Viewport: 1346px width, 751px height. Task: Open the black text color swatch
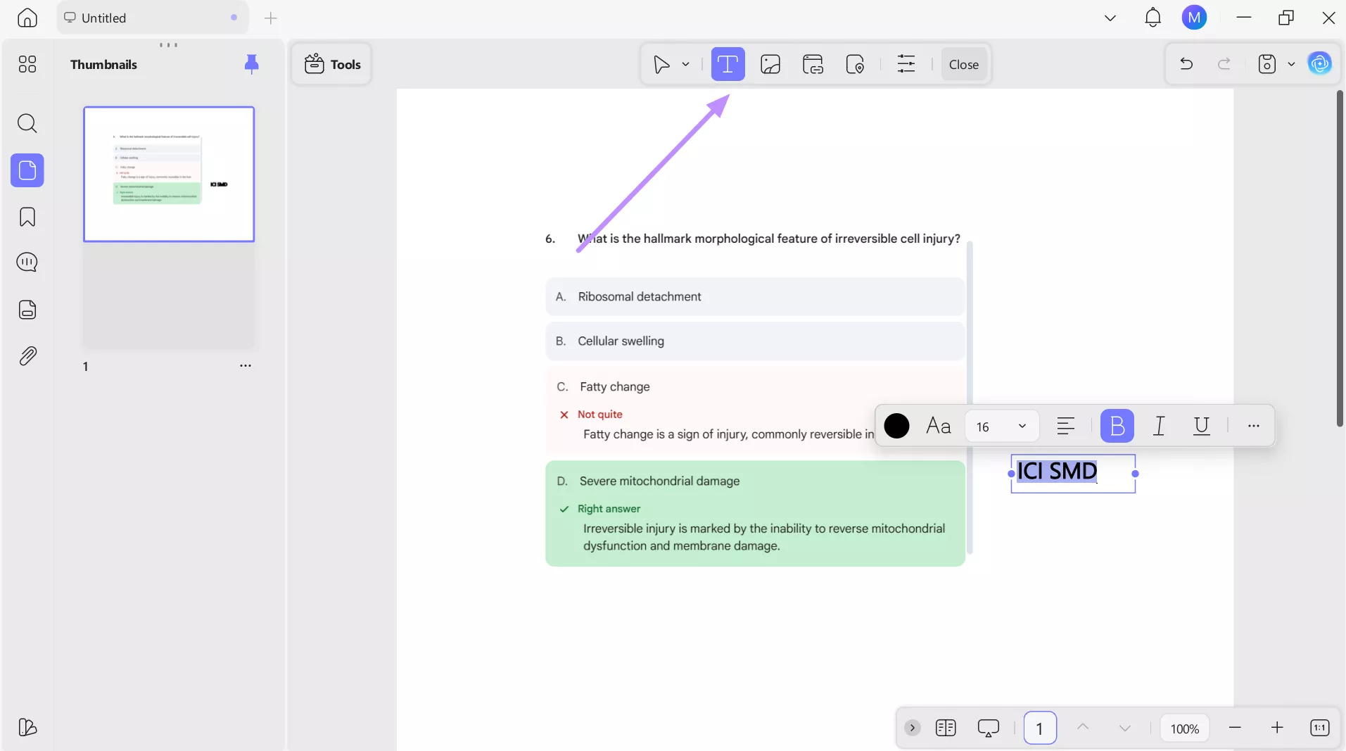pyautogui.click(x=896, y=425)
